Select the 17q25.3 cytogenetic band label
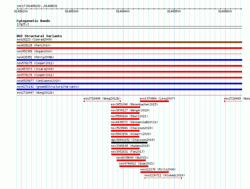Screen dimensions: 250x189 [x=23, y=24]
